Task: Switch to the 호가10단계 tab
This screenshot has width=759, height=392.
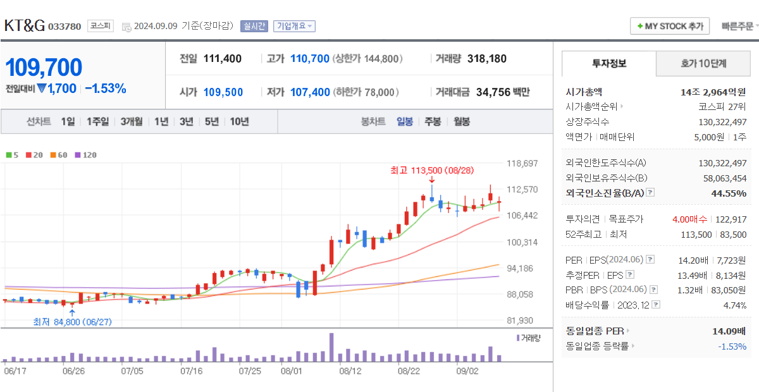Action: pos(703,63)
